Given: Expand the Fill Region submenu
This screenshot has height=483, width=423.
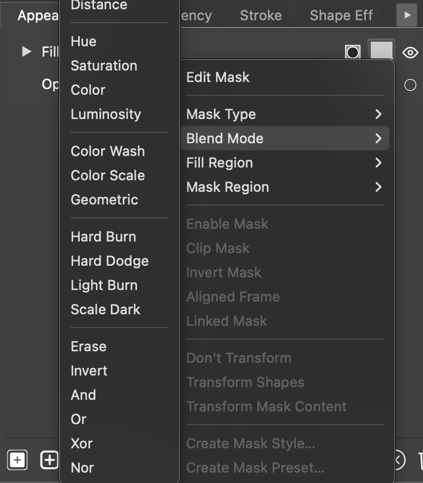Looking at the screenshot, I should 284,163.
